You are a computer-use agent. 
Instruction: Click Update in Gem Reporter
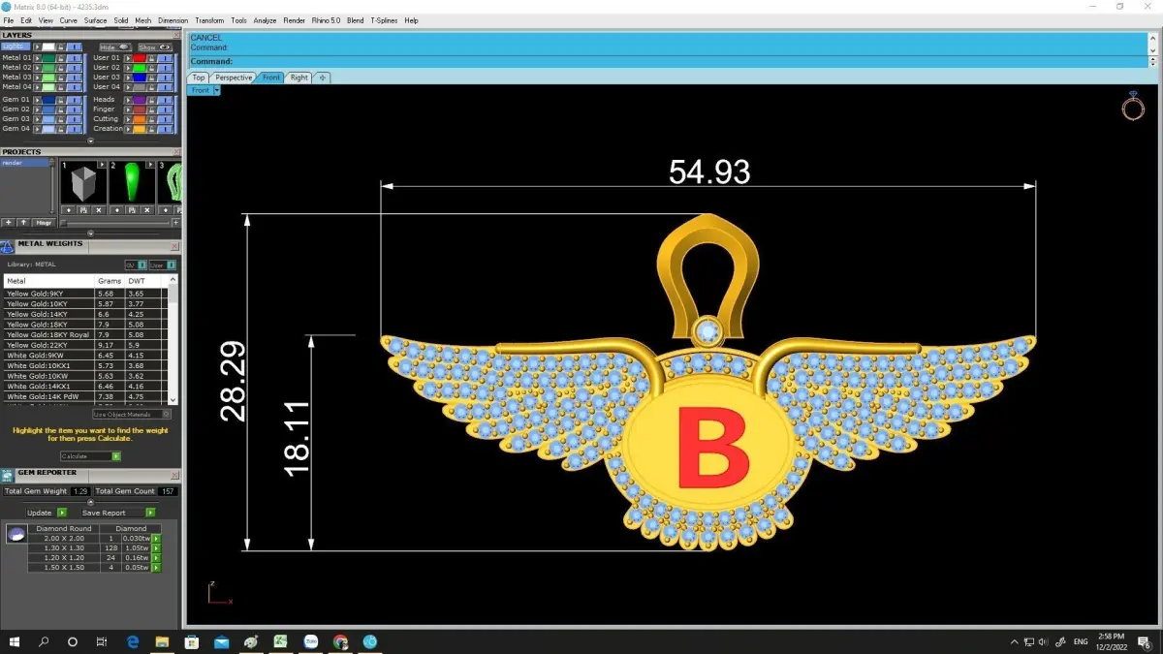click(47, 513)
